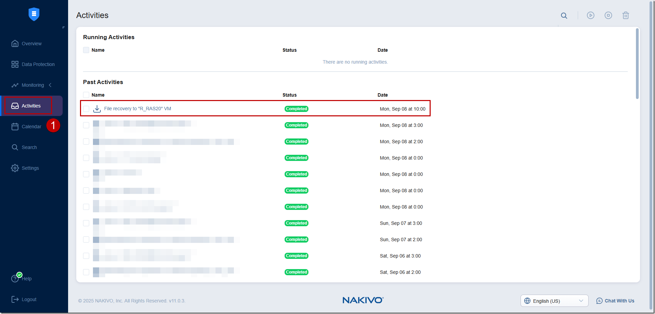Tick checkbox for Mon, Sep 08 at 2:00 row
The height and width of the screenshot is (314, 655).
coord(86,142)
